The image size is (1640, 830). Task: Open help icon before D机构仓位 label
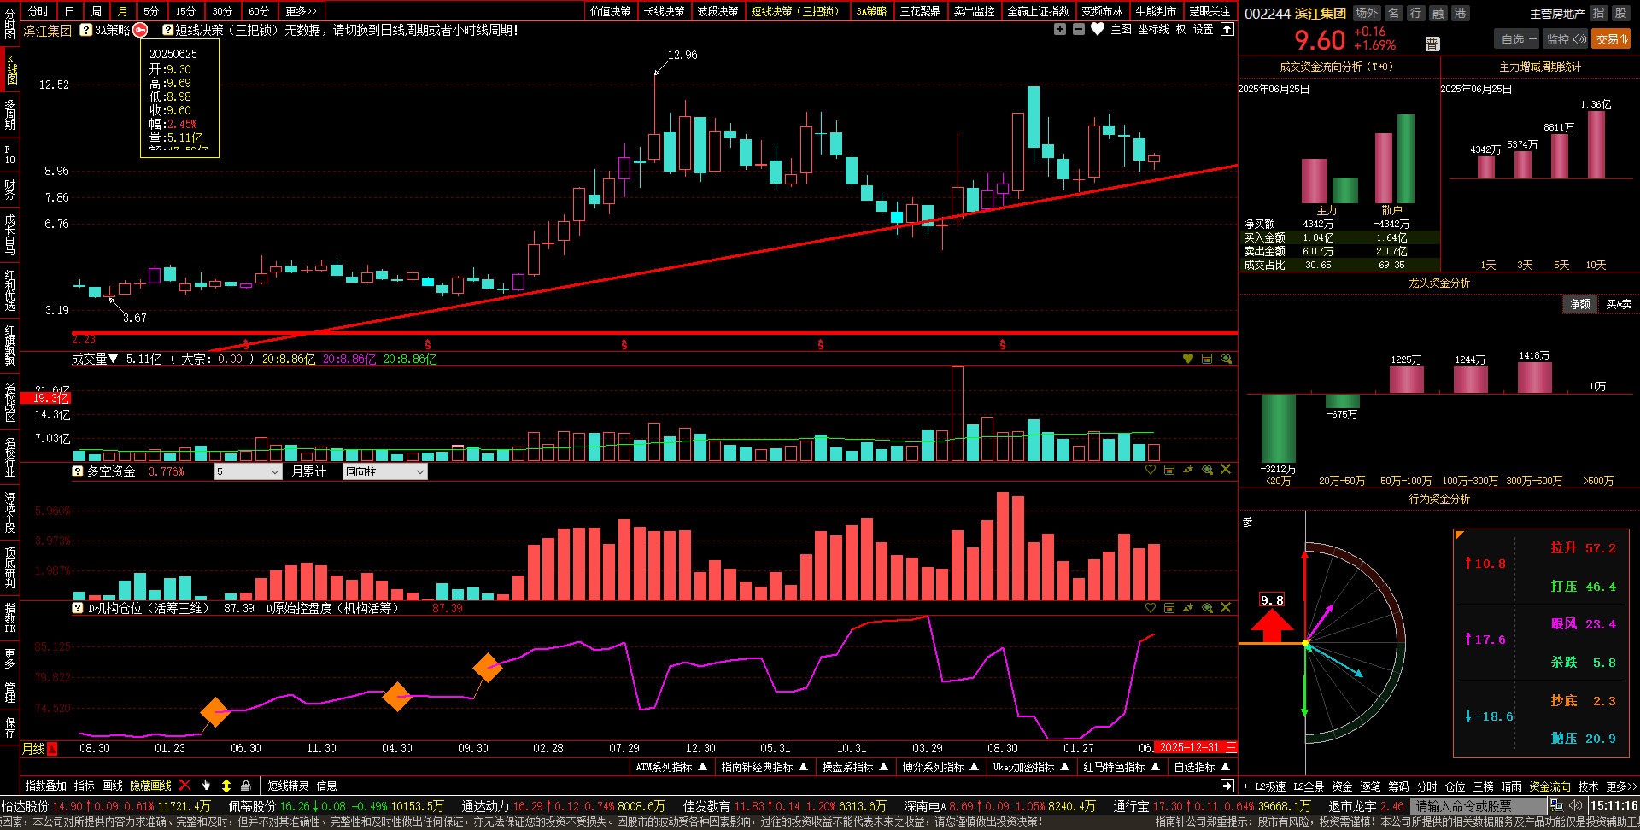point(78,608)
